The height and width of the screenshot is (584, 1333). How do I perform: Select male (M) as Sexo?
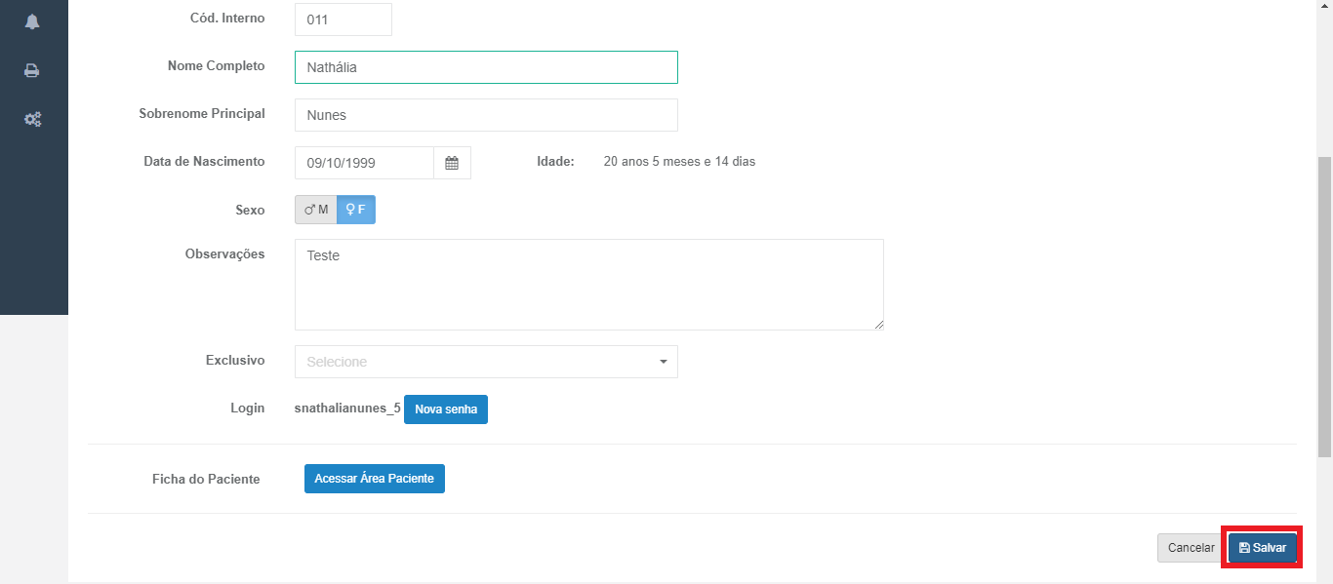316,210
